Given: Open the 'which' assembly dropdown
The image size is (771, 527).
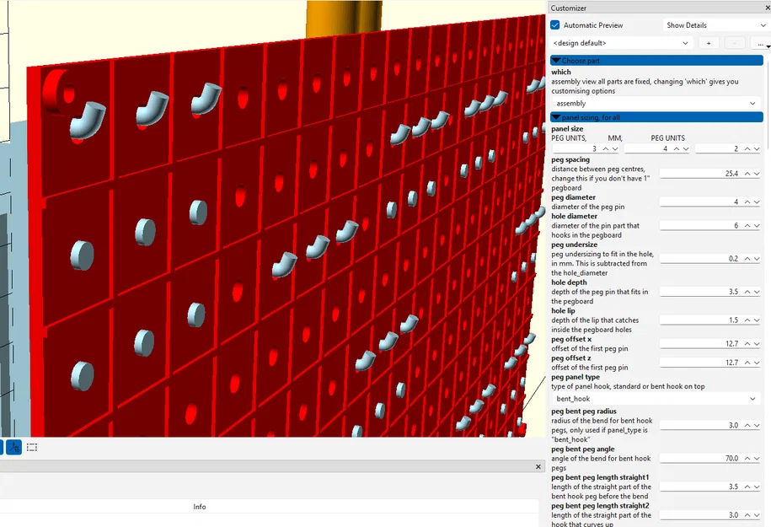Looking at the screenshot, I should pos(656,104).
